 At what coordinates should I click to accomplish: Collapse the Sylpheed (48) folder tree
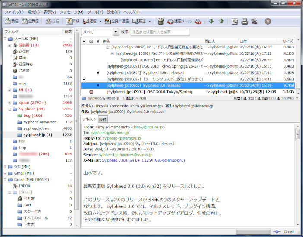click(x=10, y=109)
